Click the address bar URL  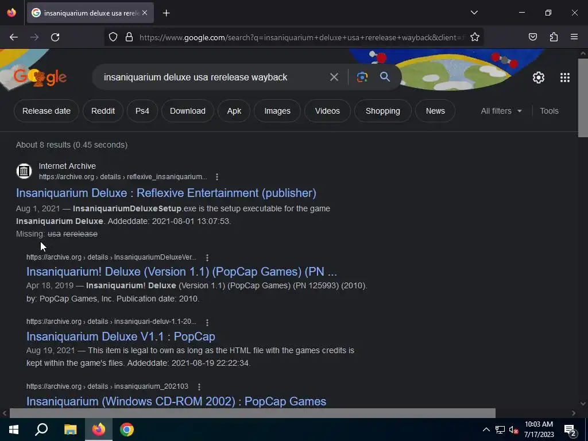coord(302,37)
